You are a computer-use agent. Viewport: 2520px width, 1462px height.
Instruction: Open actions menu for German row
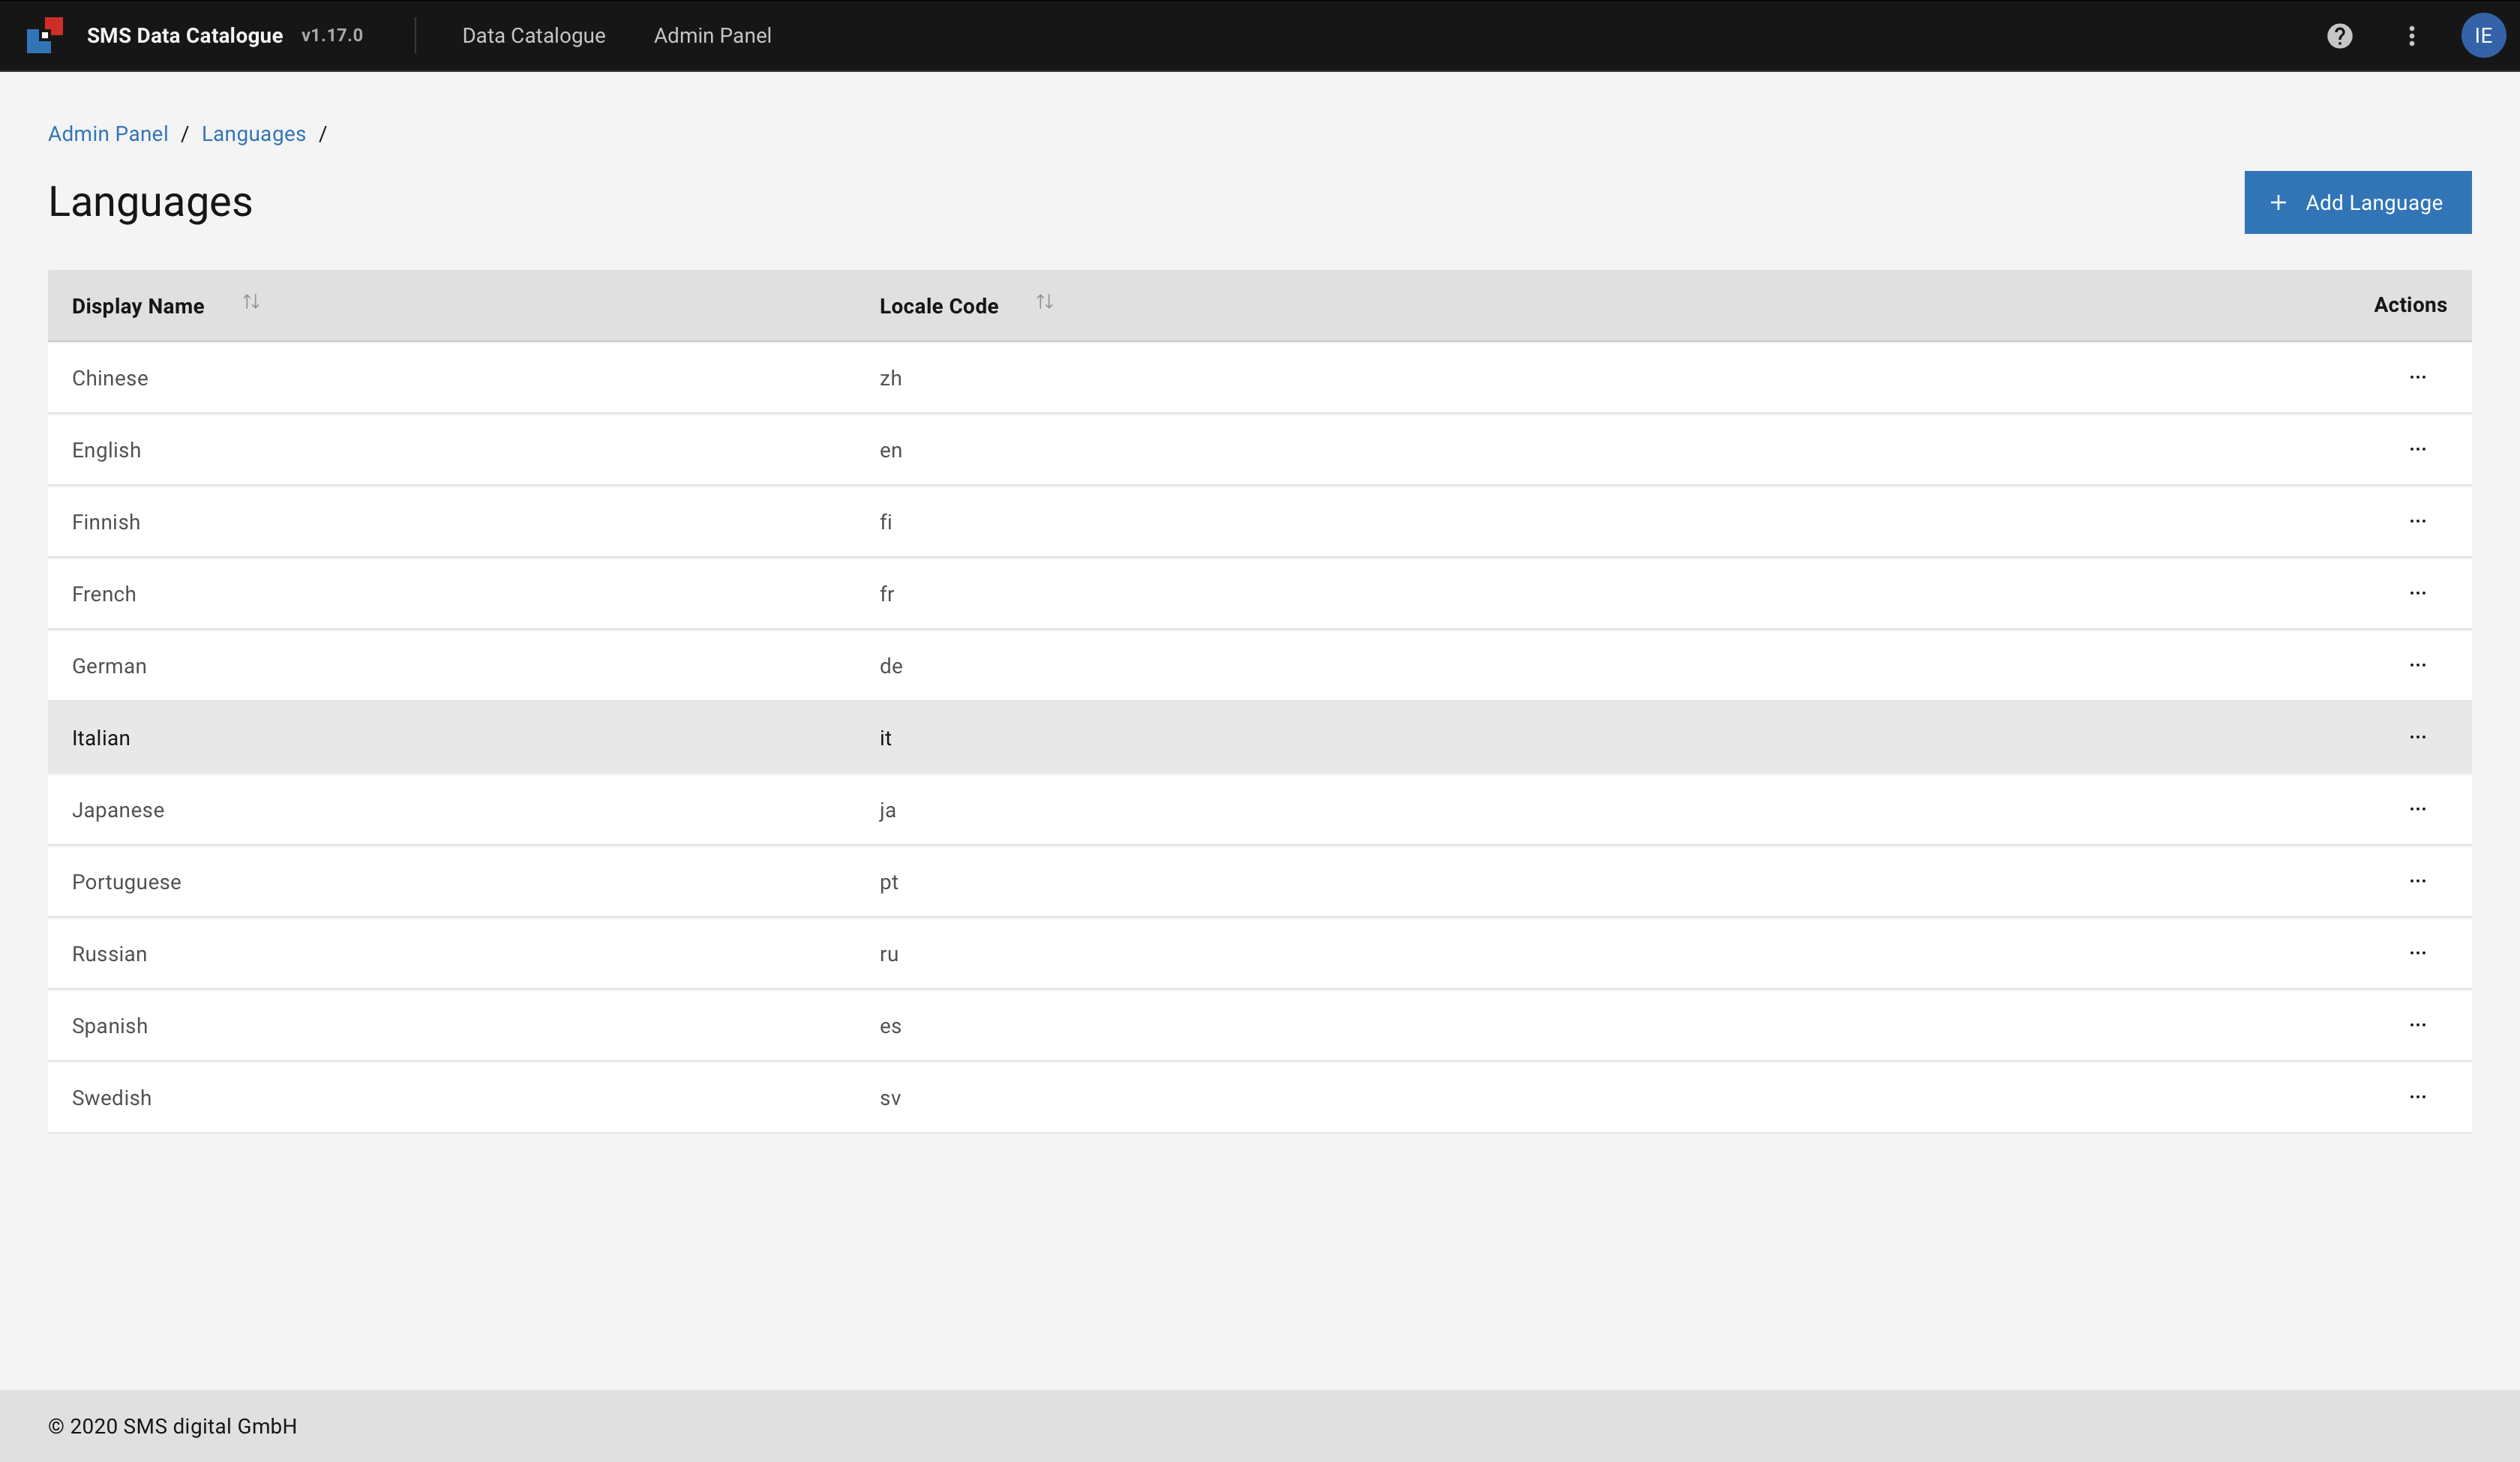[2417, 665]
